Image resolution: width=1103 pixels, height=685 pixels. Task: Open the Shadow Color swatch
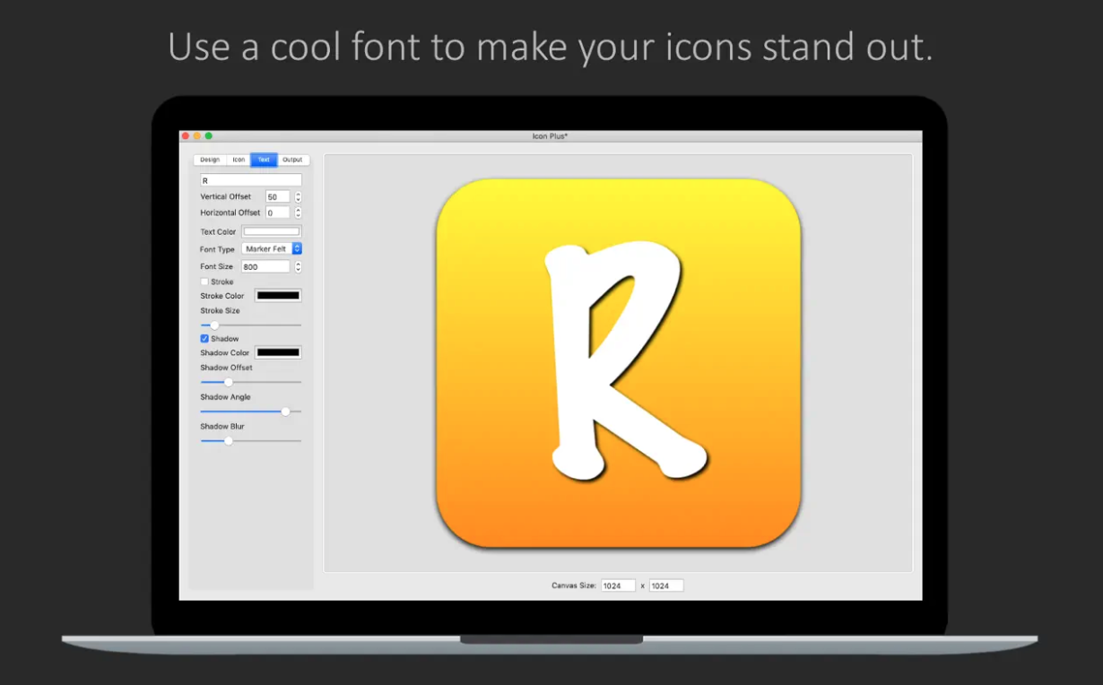click(x=278, y=352)
